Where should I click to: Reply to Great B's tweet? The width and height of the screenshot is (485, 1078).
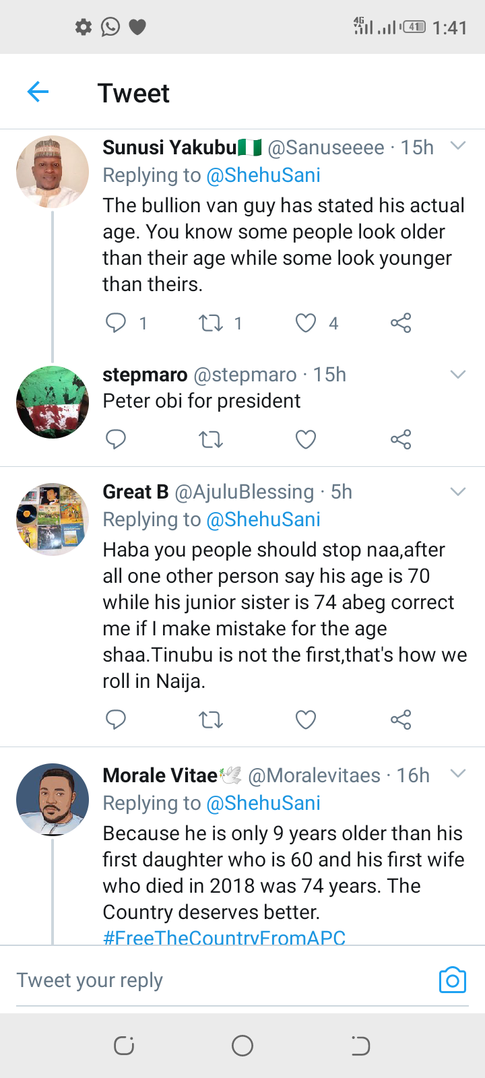[116, 720]
